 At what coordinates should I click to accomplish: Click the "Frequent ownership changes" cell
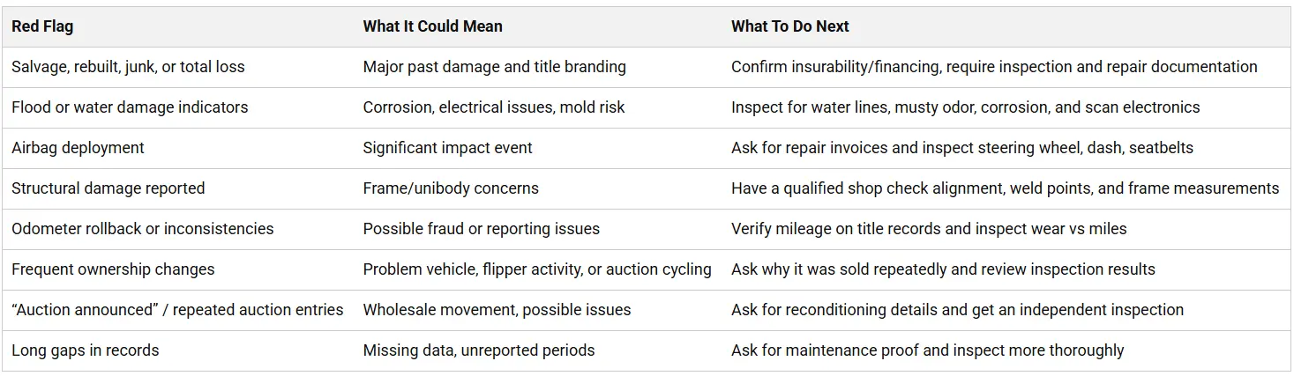[x=113, y=269]
